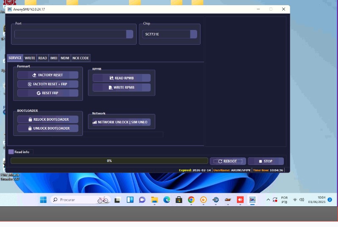Launch Microsoft Edge from taskbar

[x=167, y=200]
